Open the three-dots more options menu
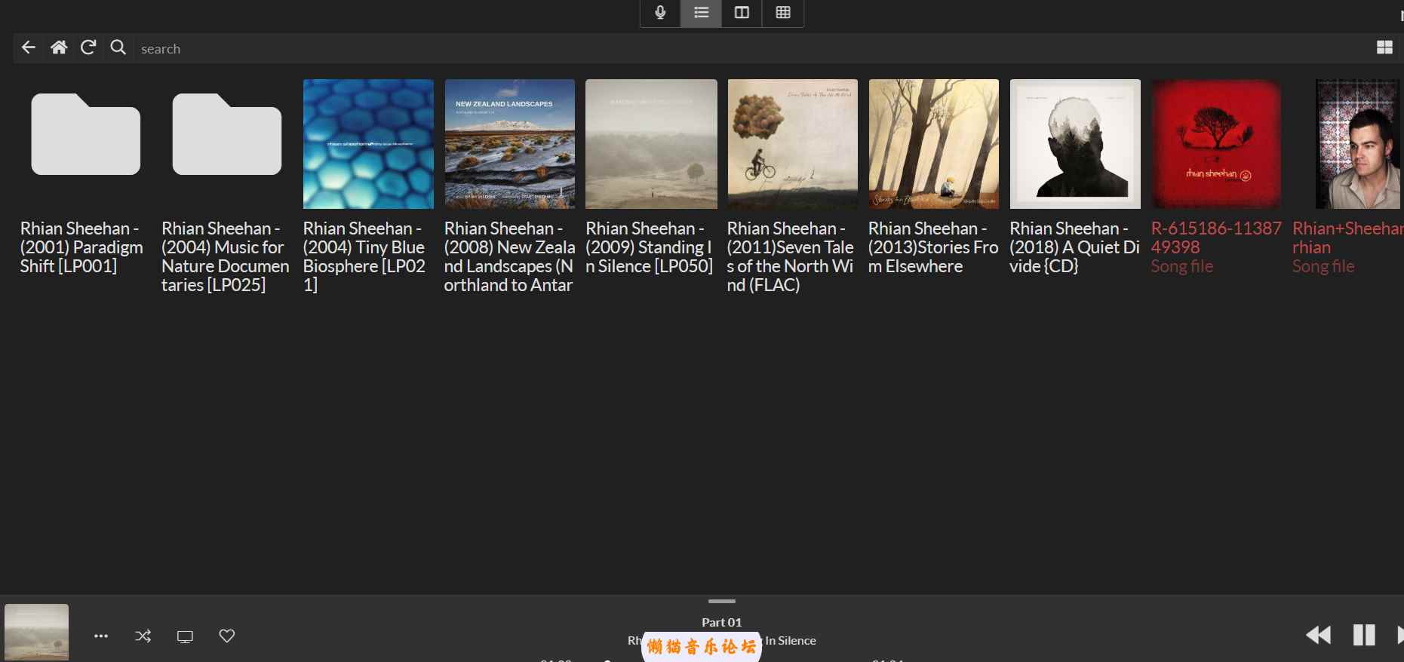 (101, 636)
